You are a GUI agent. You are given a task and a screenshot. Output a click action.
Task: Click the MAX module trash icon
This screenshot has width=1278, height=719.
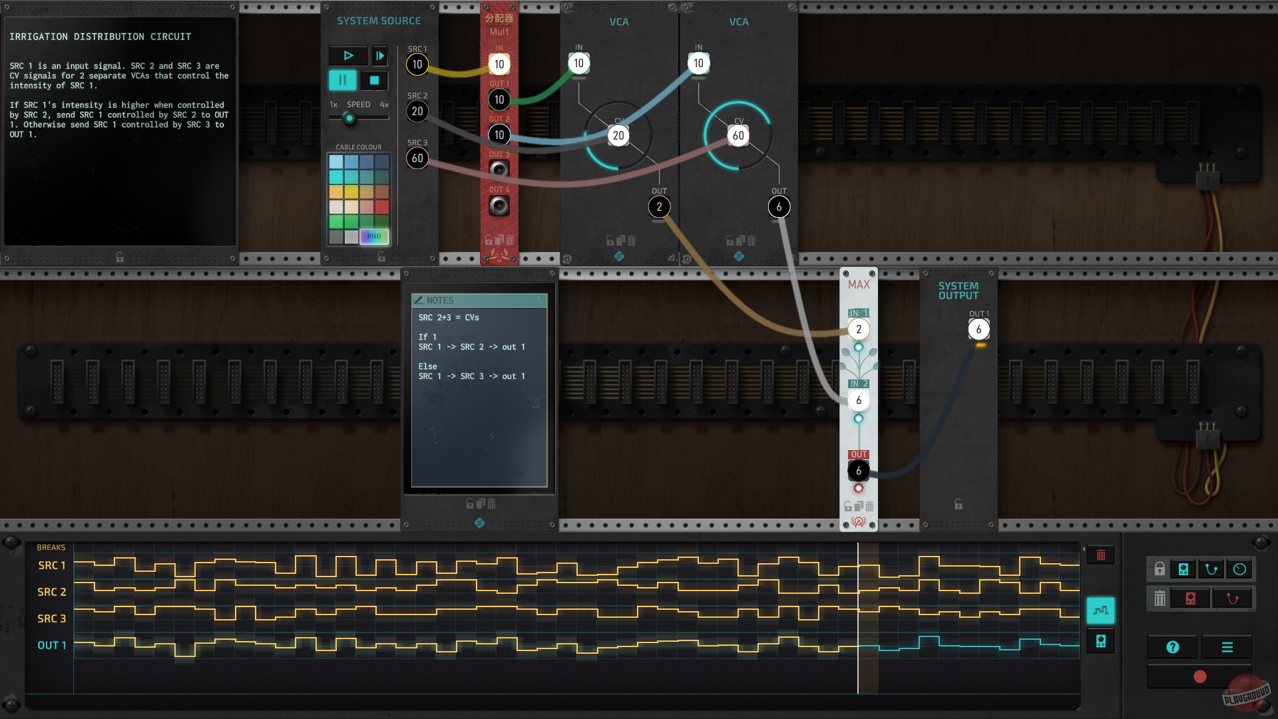pos(869,507)
